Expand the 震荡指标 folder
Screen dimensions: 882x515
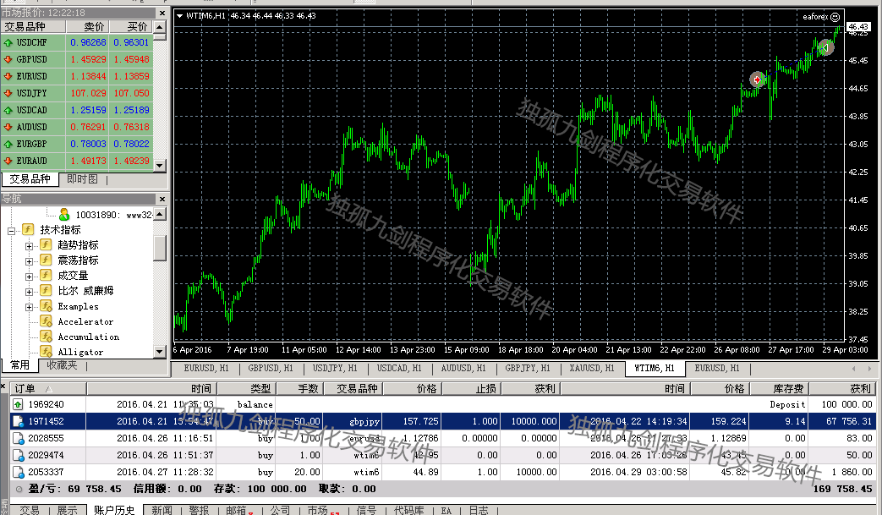[x=30, y=260]
